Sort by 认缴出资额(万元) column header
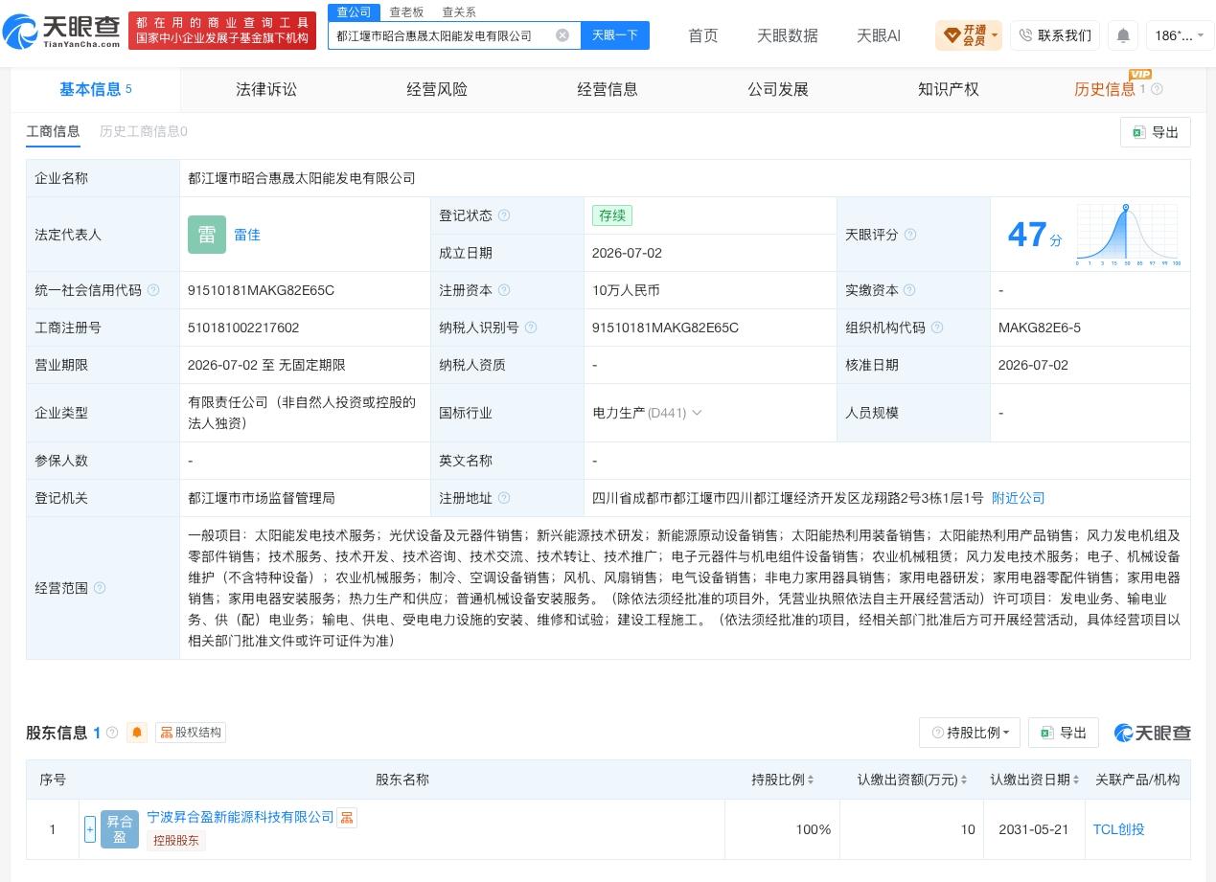This screenshot has width=1216, height=882. click(x=911, y=780)
